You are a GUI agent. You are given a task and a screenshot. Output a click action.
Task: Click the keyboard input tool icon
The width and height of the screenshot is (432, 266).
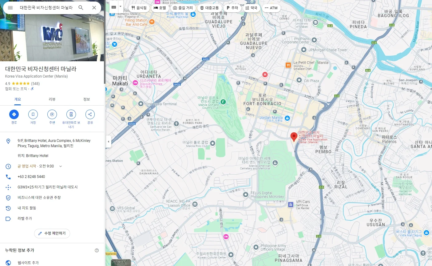114,7
